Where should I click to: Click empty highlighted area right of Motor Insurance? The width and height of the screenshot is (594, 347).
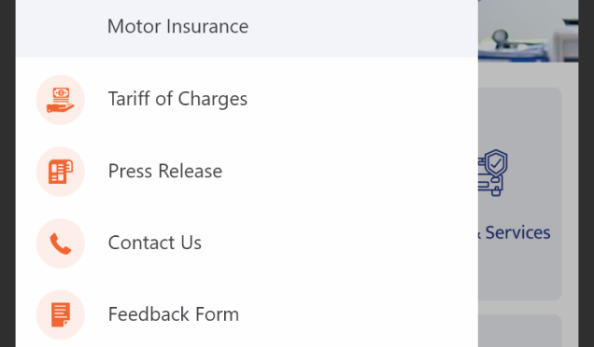363,26
